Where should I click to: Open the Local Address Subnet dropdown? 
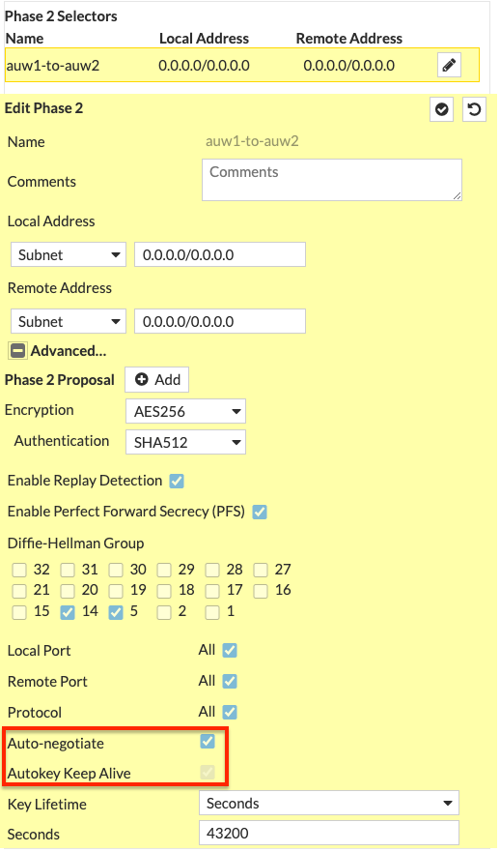tap(69, 255)
